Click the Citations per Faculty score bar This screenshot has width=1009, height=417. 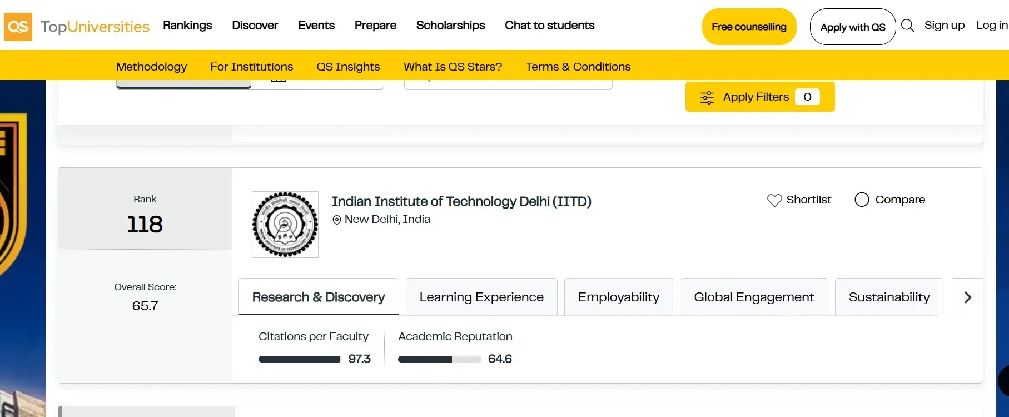point(299,359)
